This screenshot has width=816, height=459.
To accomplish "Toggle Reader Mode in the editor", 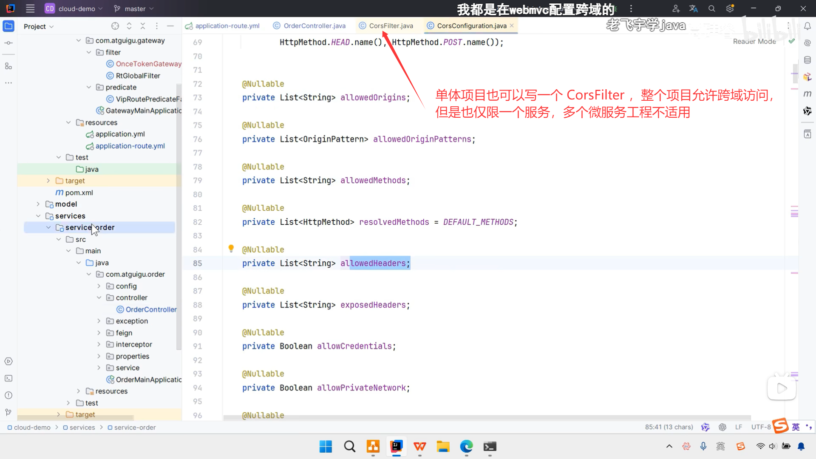I will click(754, 41).
